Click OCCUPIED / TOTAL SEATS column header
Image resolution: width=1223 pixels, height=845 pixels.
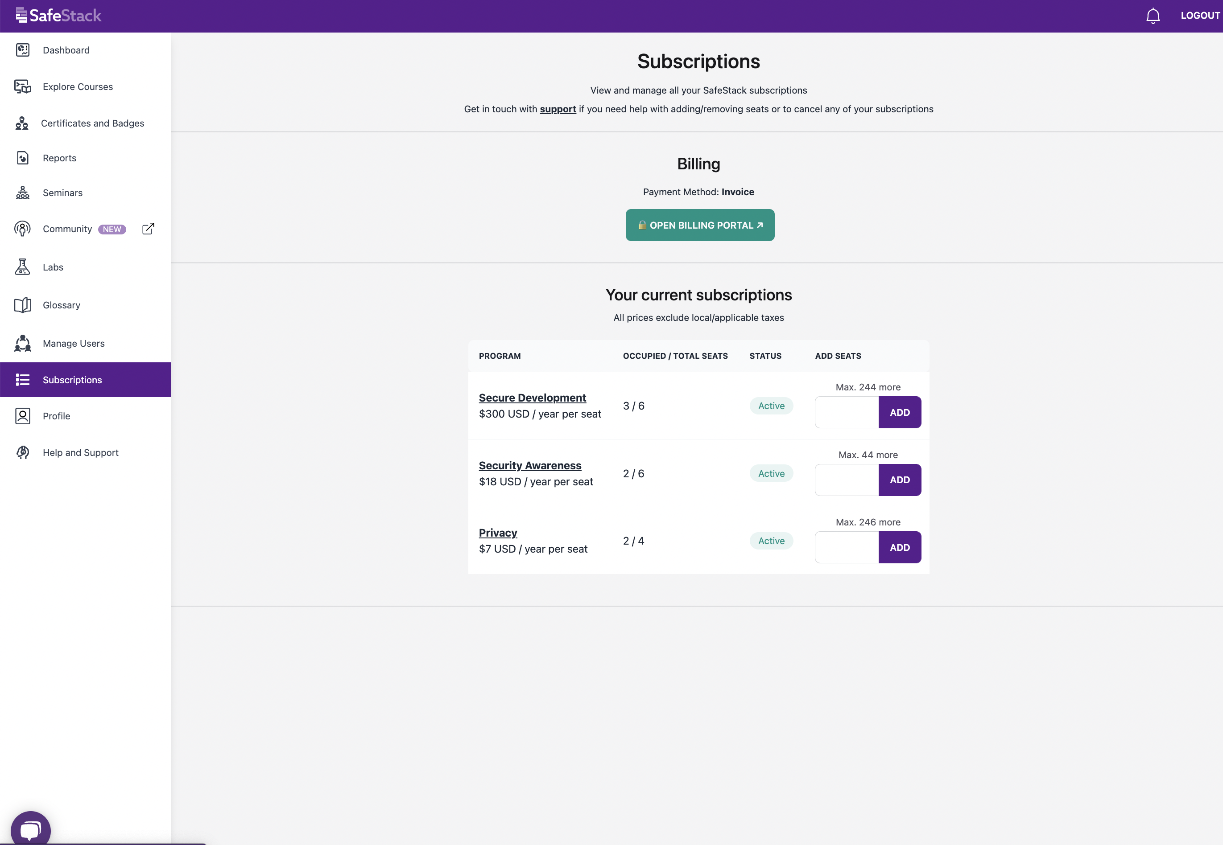(x=675, y=356)
